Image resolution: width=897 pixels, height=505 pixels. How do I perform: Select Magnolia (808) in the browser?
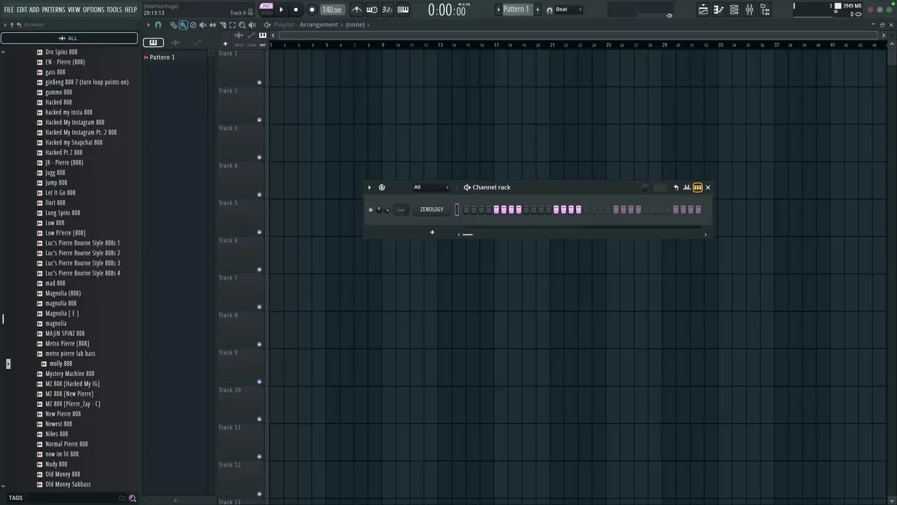point(63,293)
